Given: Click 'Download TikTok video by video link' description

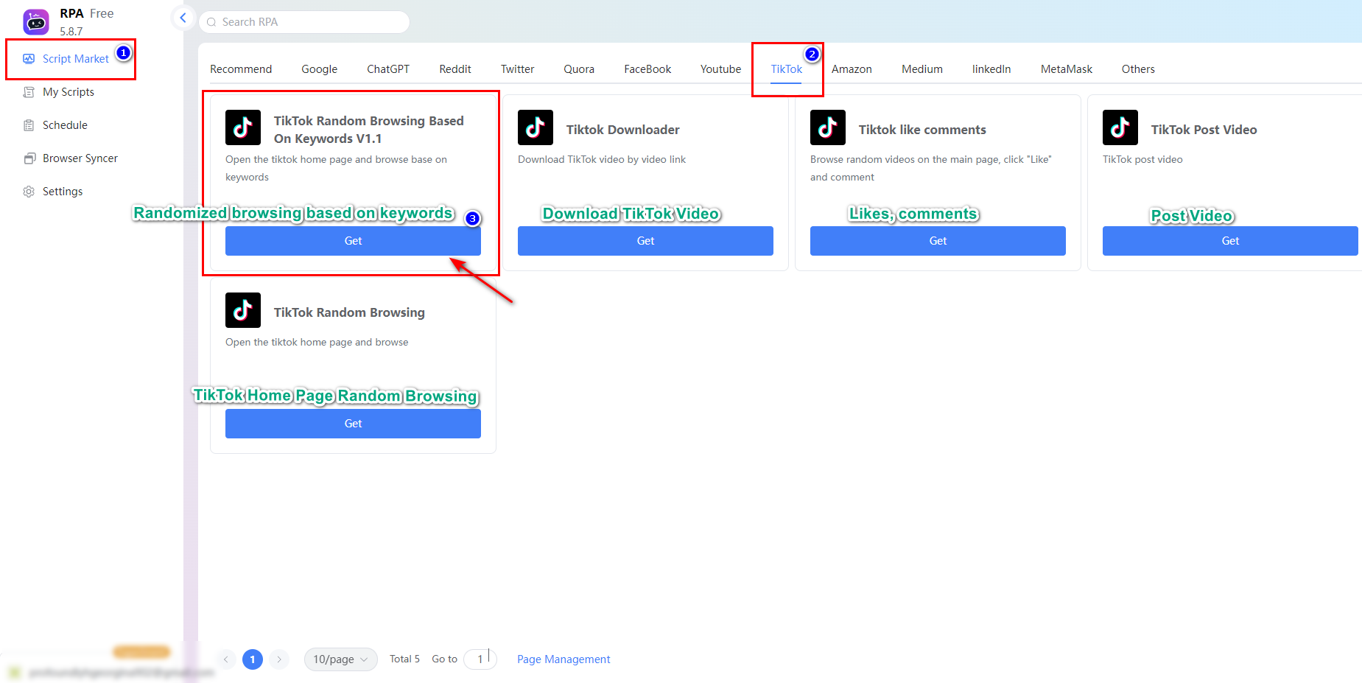Looking at the screenshot, I should (602, 159).
